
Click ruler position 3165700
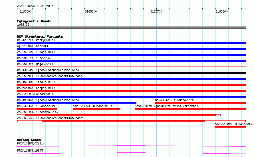point(156,11)
